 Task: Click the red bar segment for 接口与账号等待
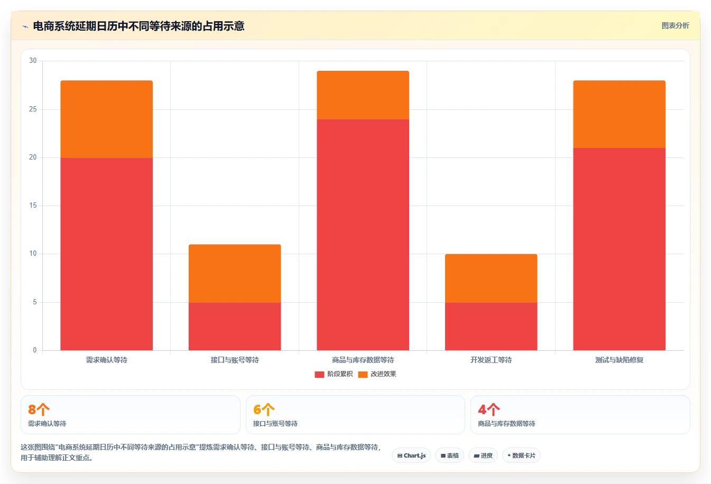click(235, 326)
